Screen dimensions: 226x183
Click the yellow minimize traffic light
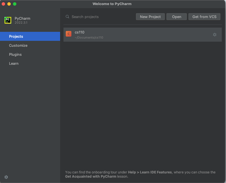click(9, 4)
